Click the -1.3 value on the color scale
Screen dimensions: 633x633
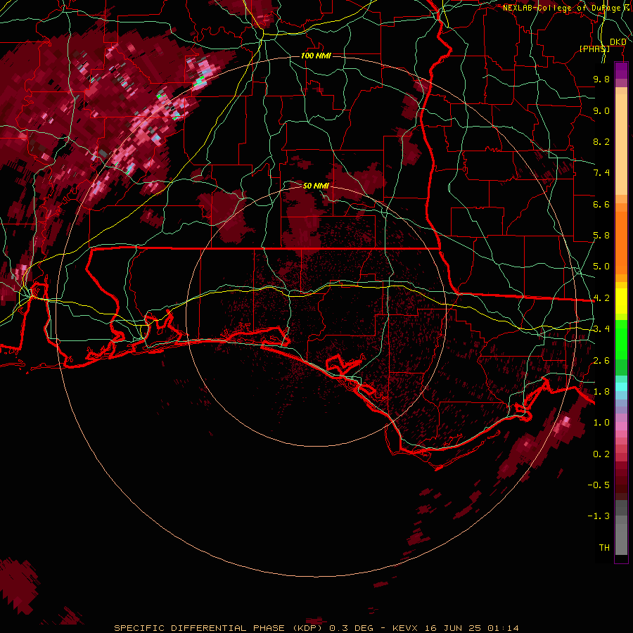(x=599, y=516)
